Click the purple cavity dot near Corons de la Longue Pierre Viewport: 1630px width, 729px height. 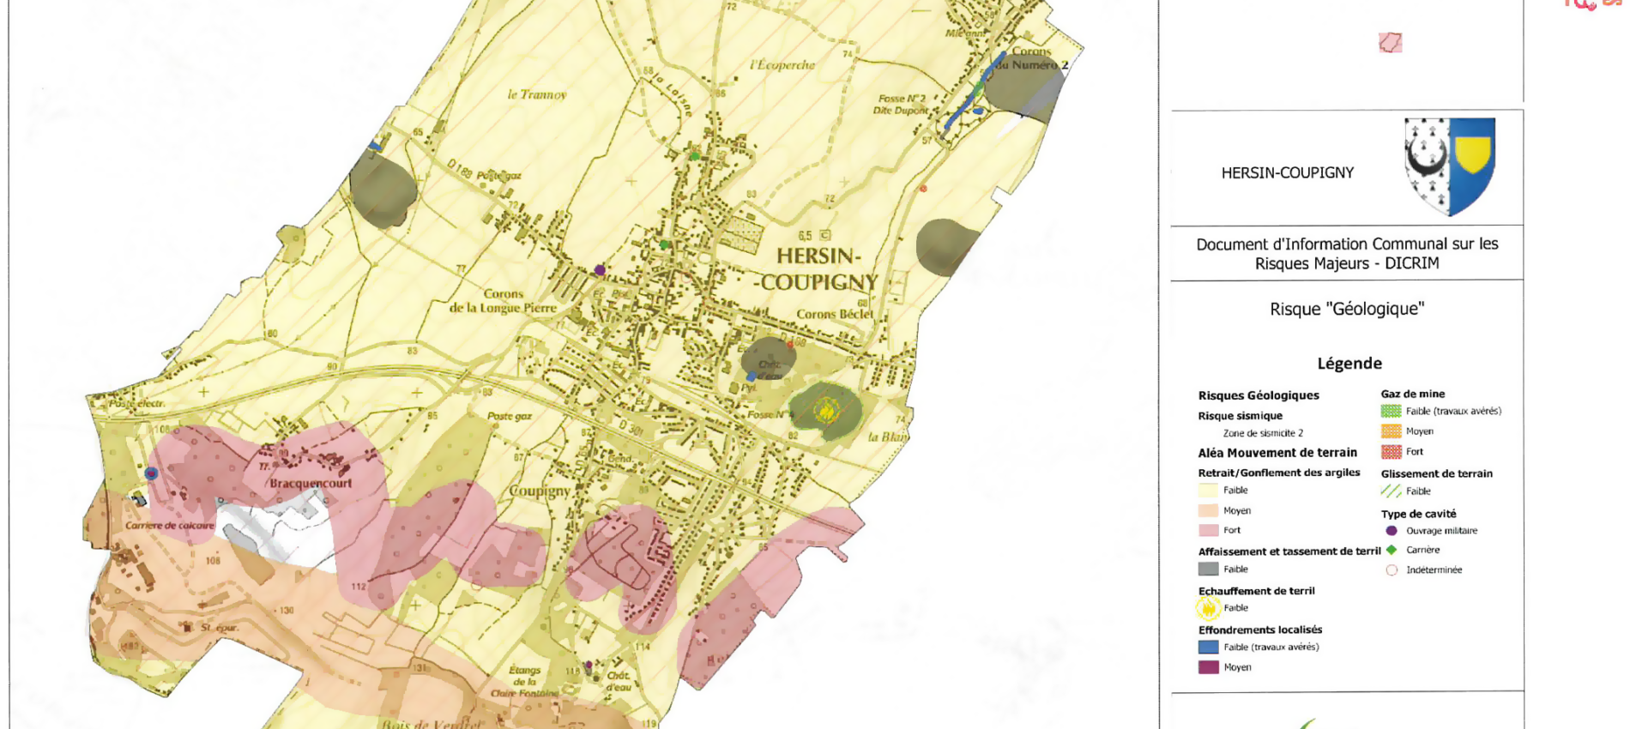600,270
